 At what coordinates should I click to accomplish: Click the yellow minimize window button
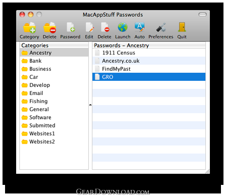tap(31, 15)
